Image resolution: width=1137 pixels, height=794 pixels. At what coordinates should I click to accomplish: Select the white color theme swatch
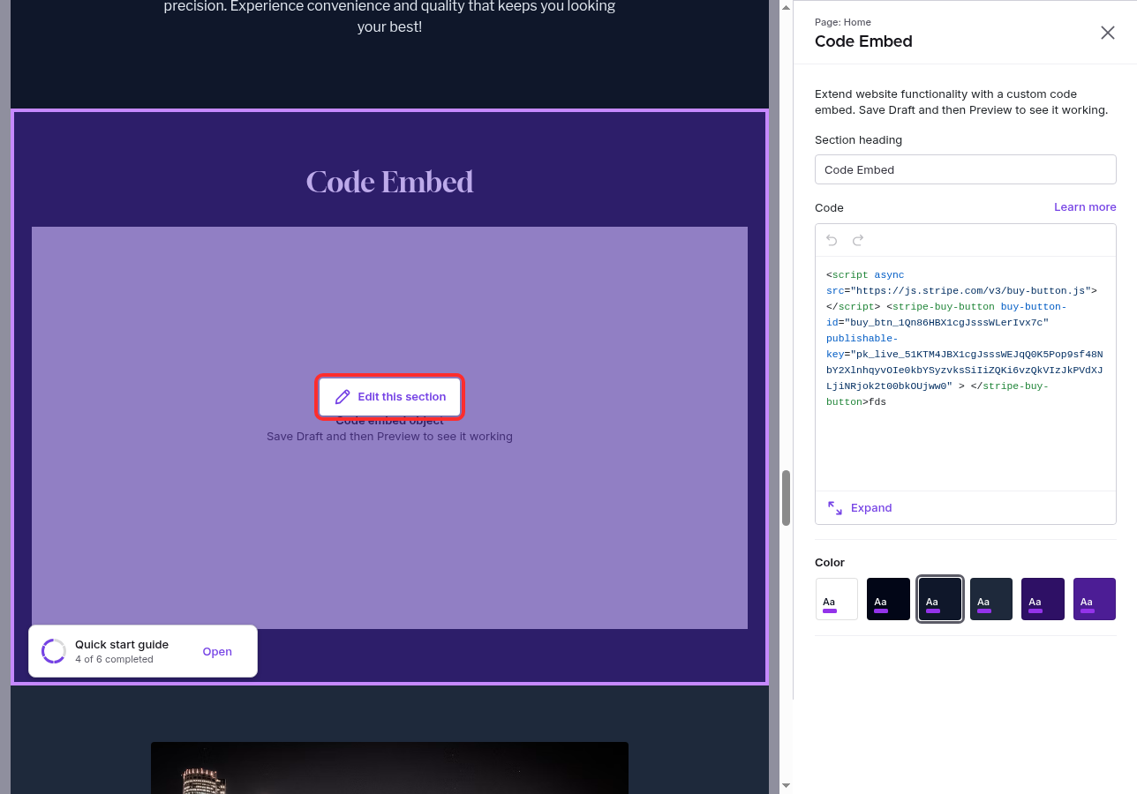(x=837, y=599)
